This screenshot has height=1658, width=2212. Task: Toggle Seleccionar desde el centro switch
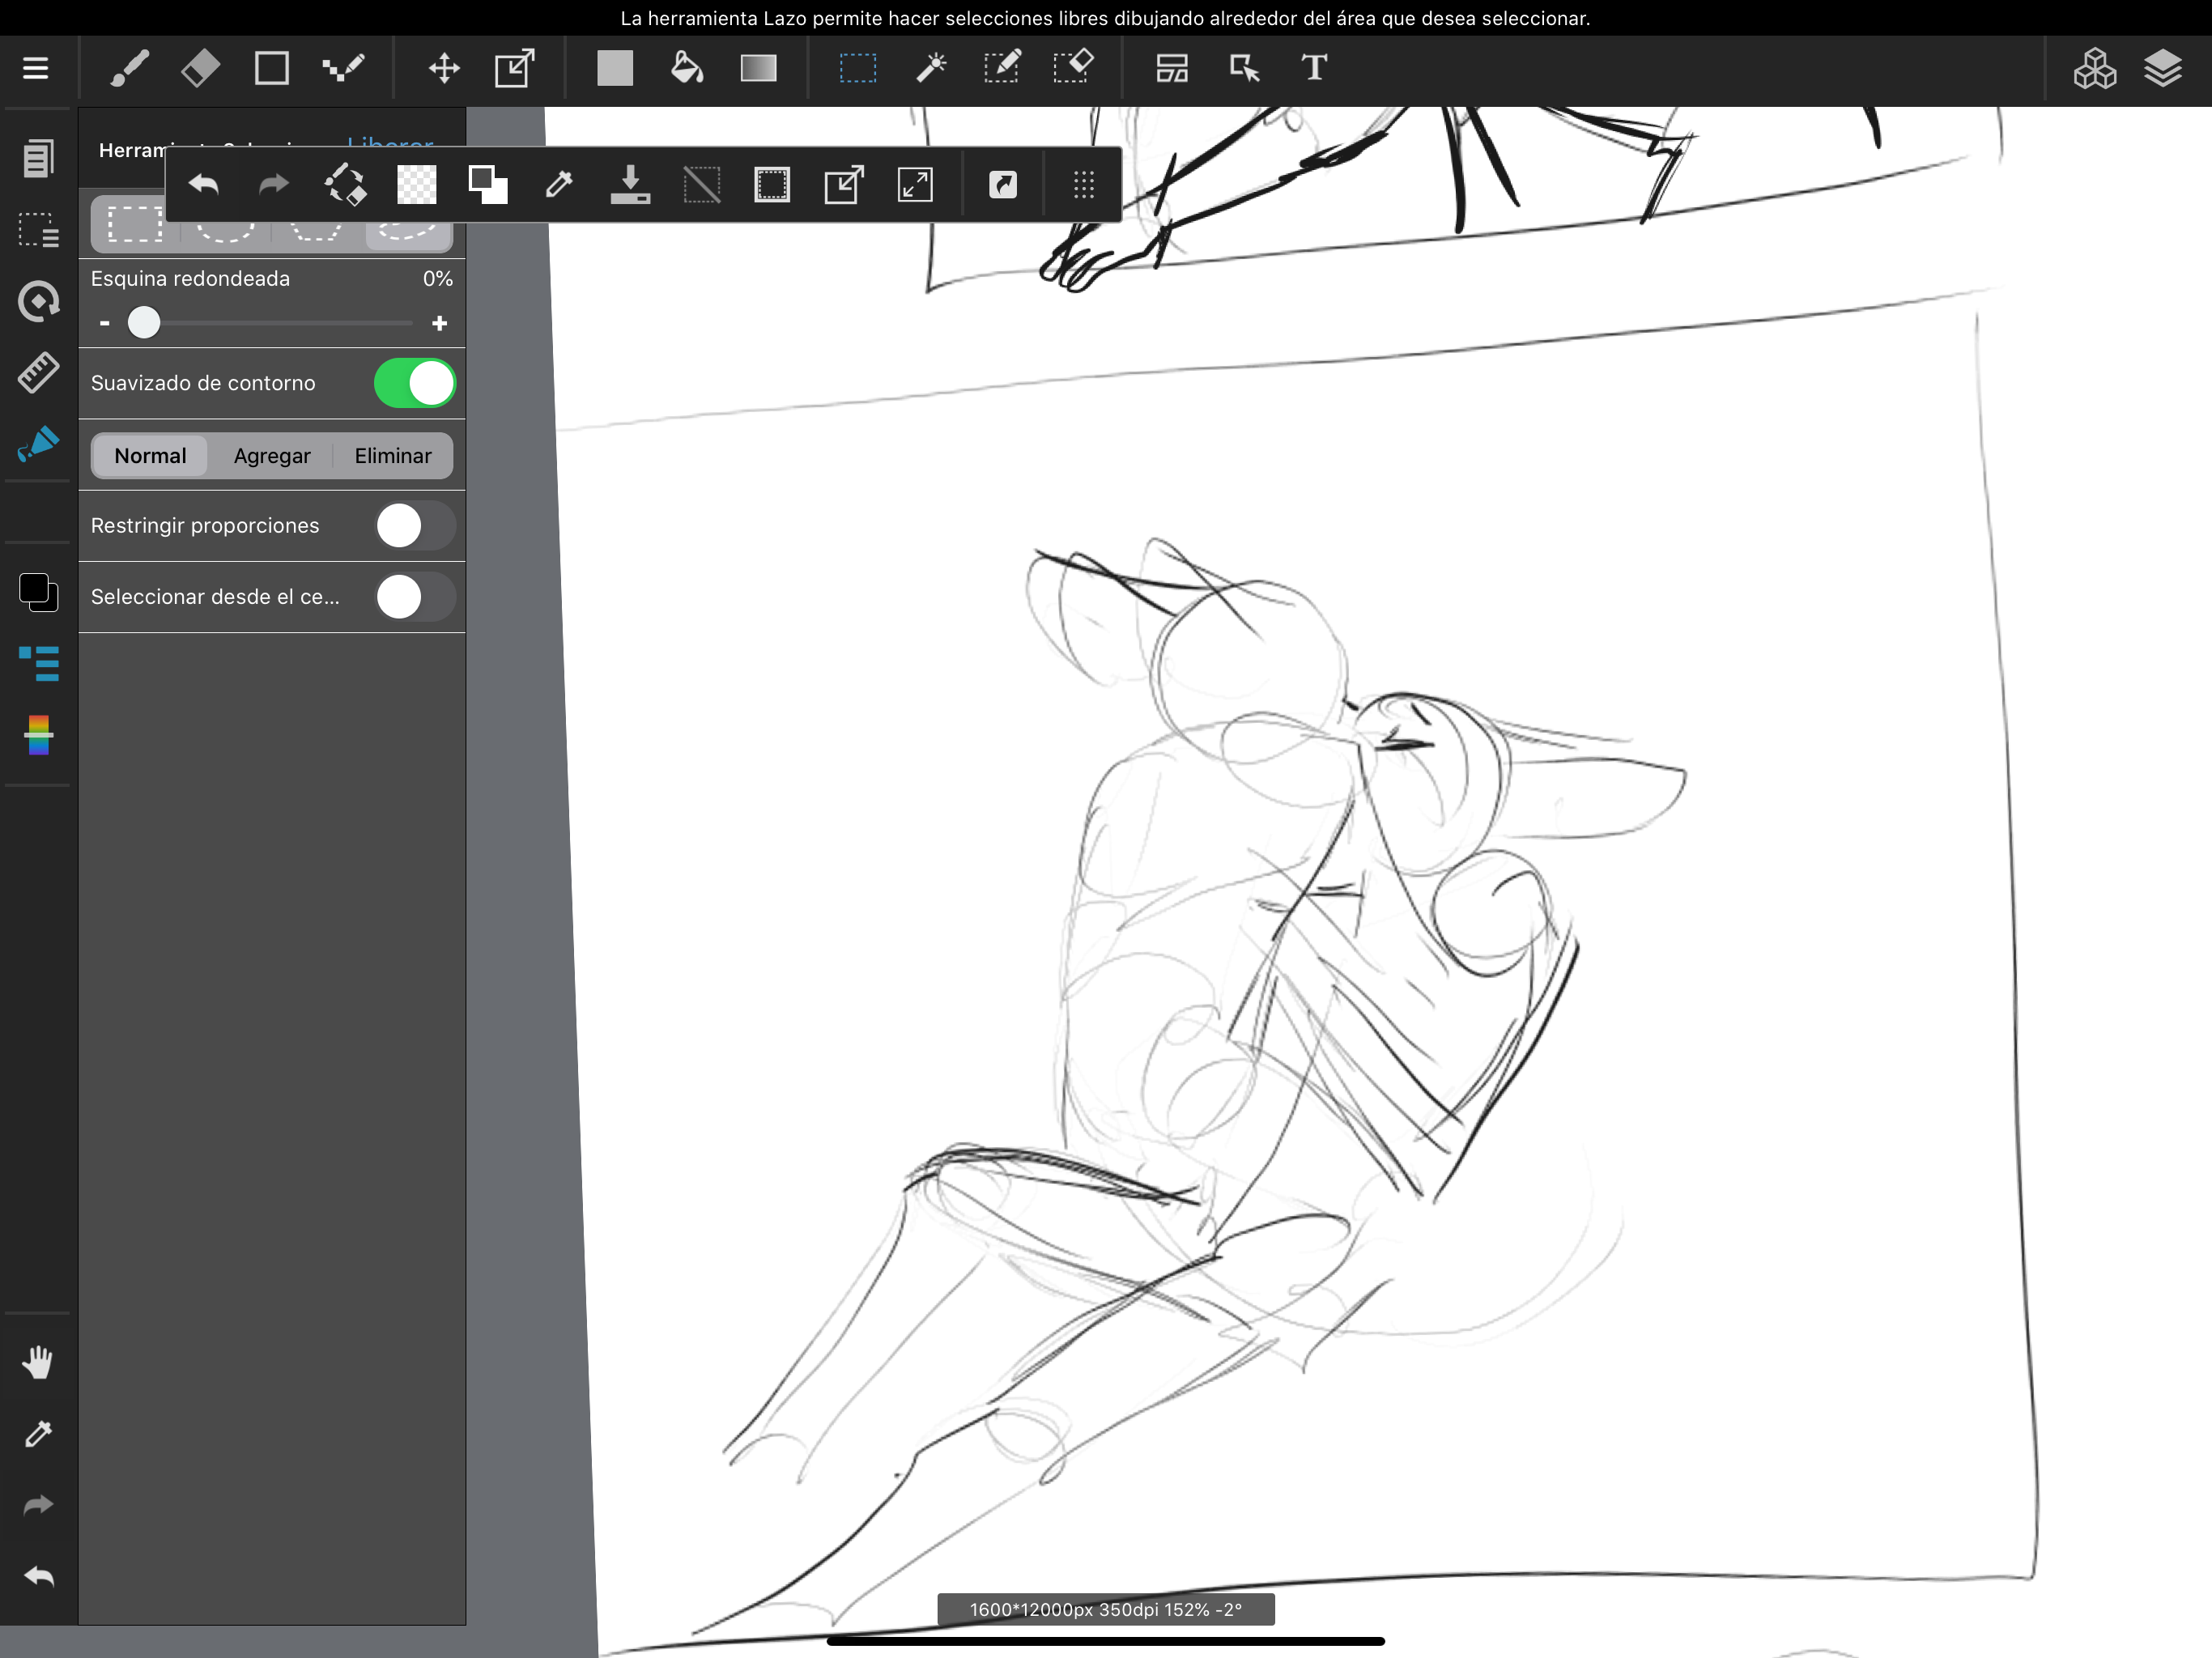[415, 597]
